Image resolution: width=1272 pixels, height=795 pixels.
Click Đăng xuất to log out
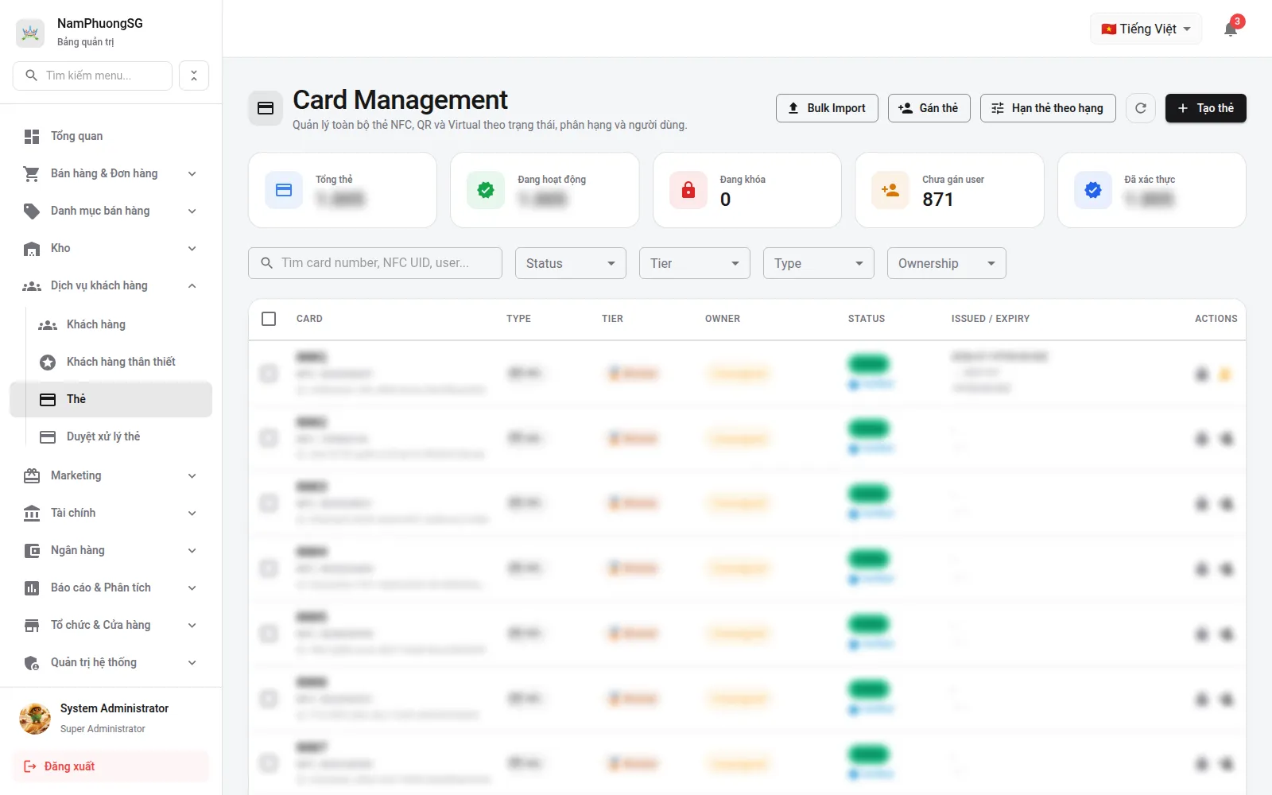111,766
